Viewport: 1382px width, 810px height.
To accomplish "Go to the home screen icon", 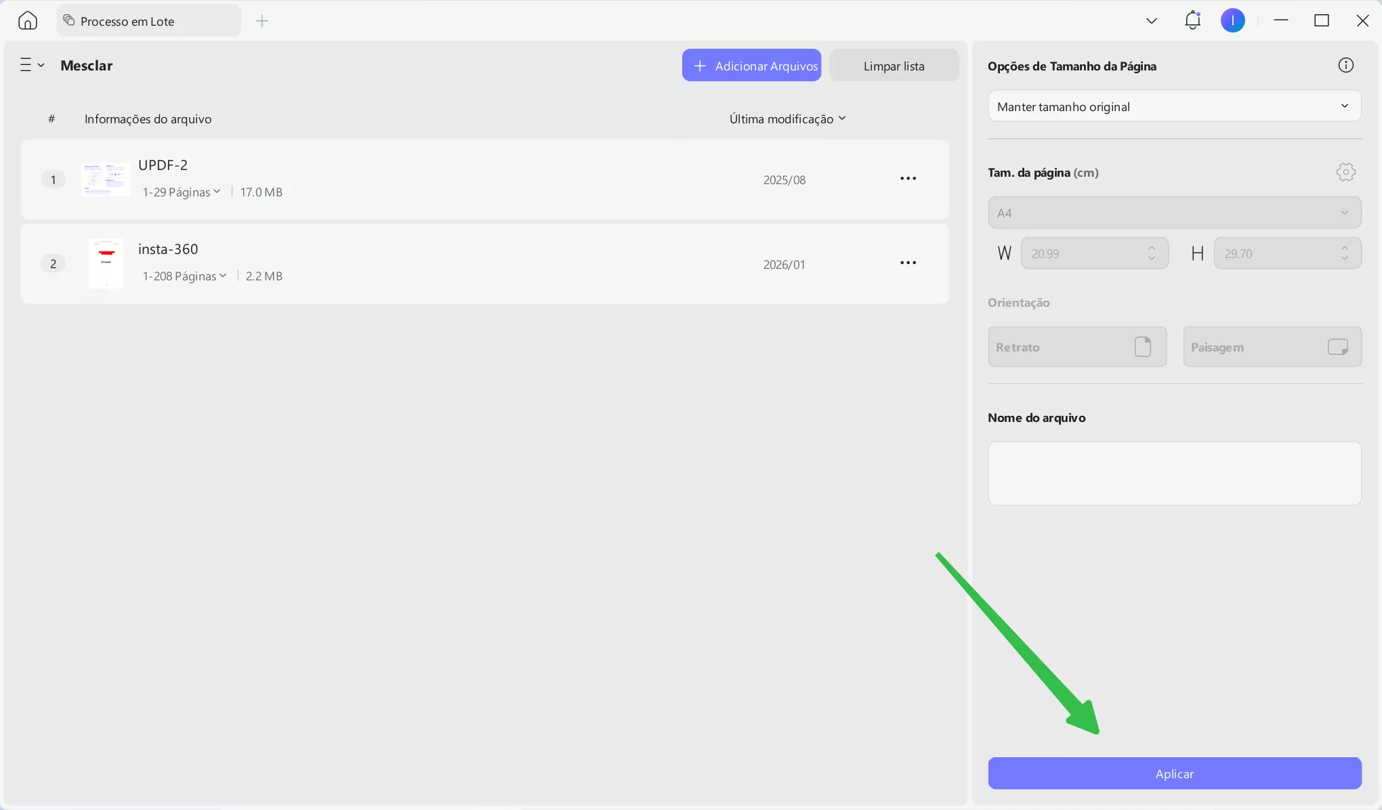I will tap(28, 21).
